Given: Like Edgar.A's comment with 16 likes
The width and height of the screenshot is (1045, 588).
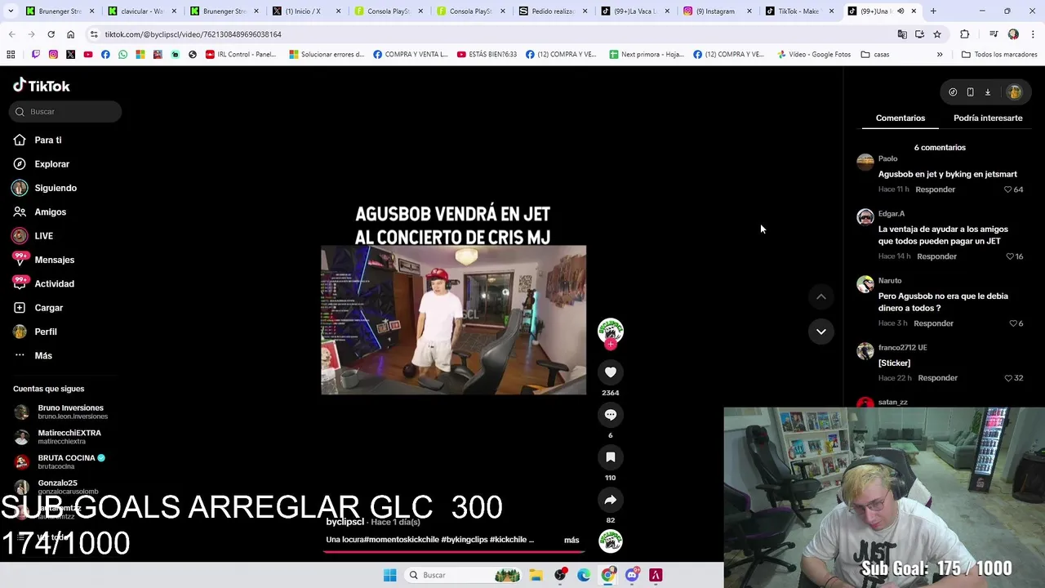Looking at the screenshot, I should [x=1009, y=256].
